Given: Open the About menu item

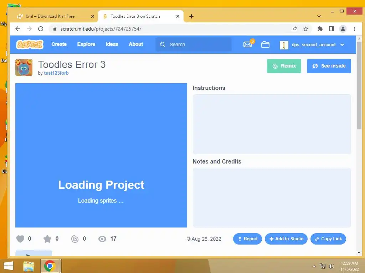Looking at the screenshot, I should click(x=136, y=44).
